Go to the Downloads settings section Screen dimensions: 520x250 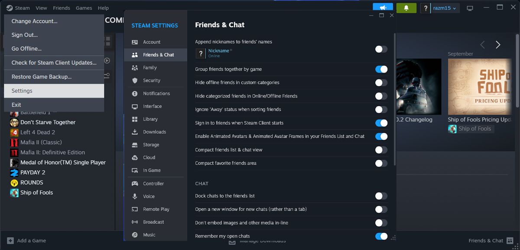click(x=154, y=132)
